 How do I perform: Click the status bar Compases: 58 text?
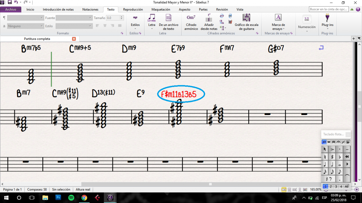click(x=37, y=189)
